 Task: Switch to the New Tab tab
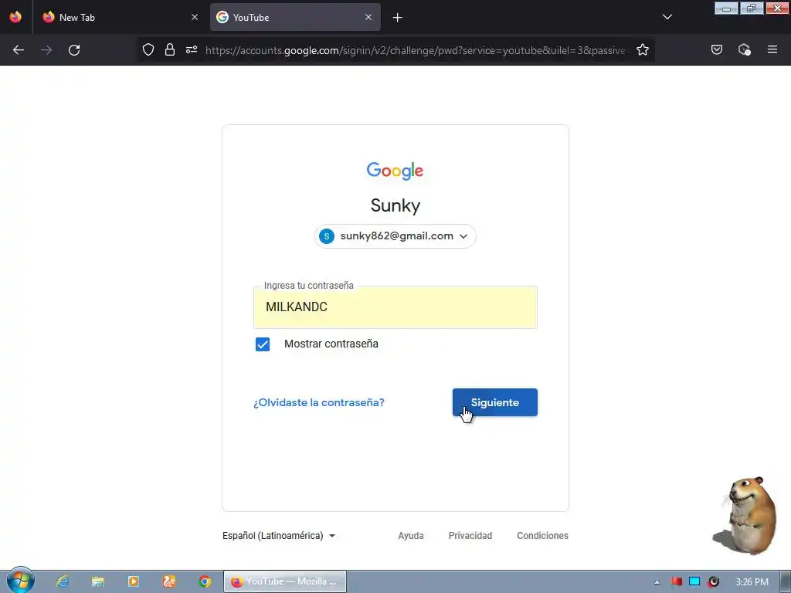(x=120, y=17)
